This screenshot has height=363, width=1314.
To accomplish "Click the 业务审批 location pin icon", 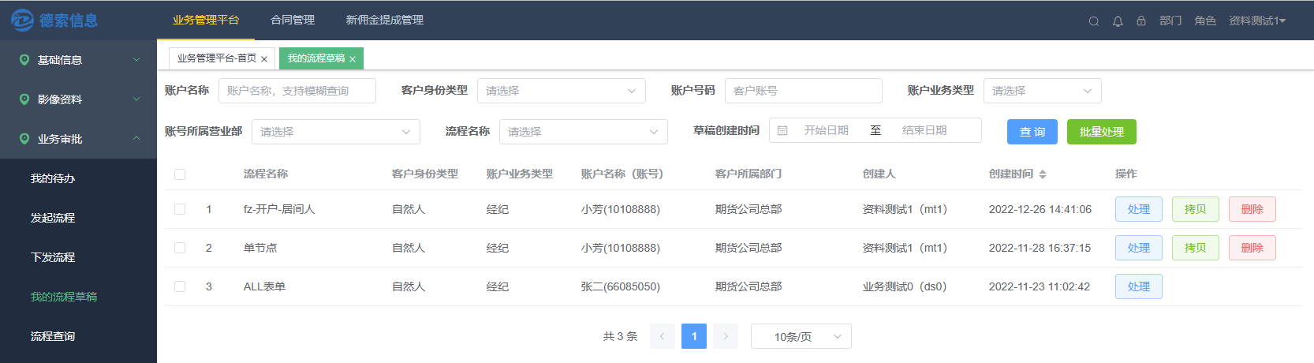I will point(24,139).
